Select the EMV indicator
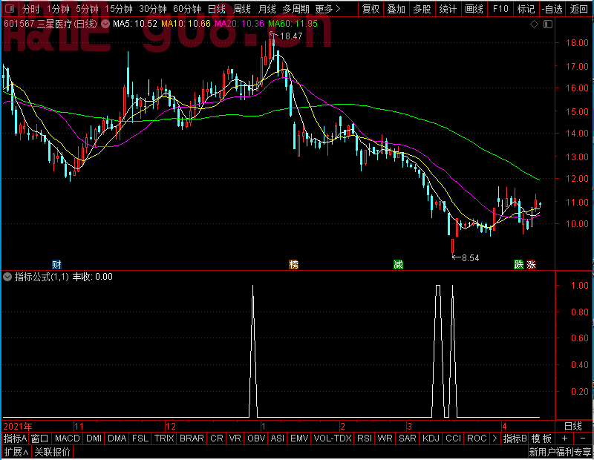Screen dimensions: 594x460 [x=299, y=438]
